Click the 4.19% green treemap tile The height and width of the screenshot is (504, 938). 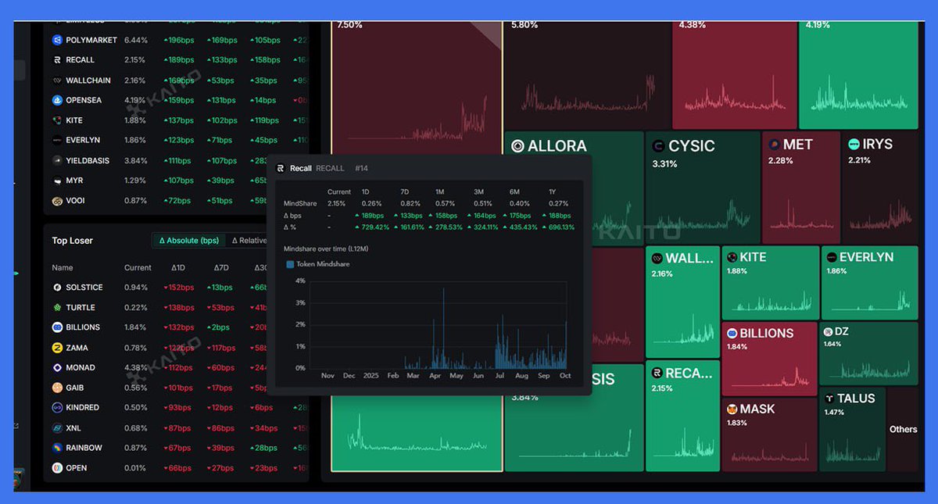tap(858, 75)
